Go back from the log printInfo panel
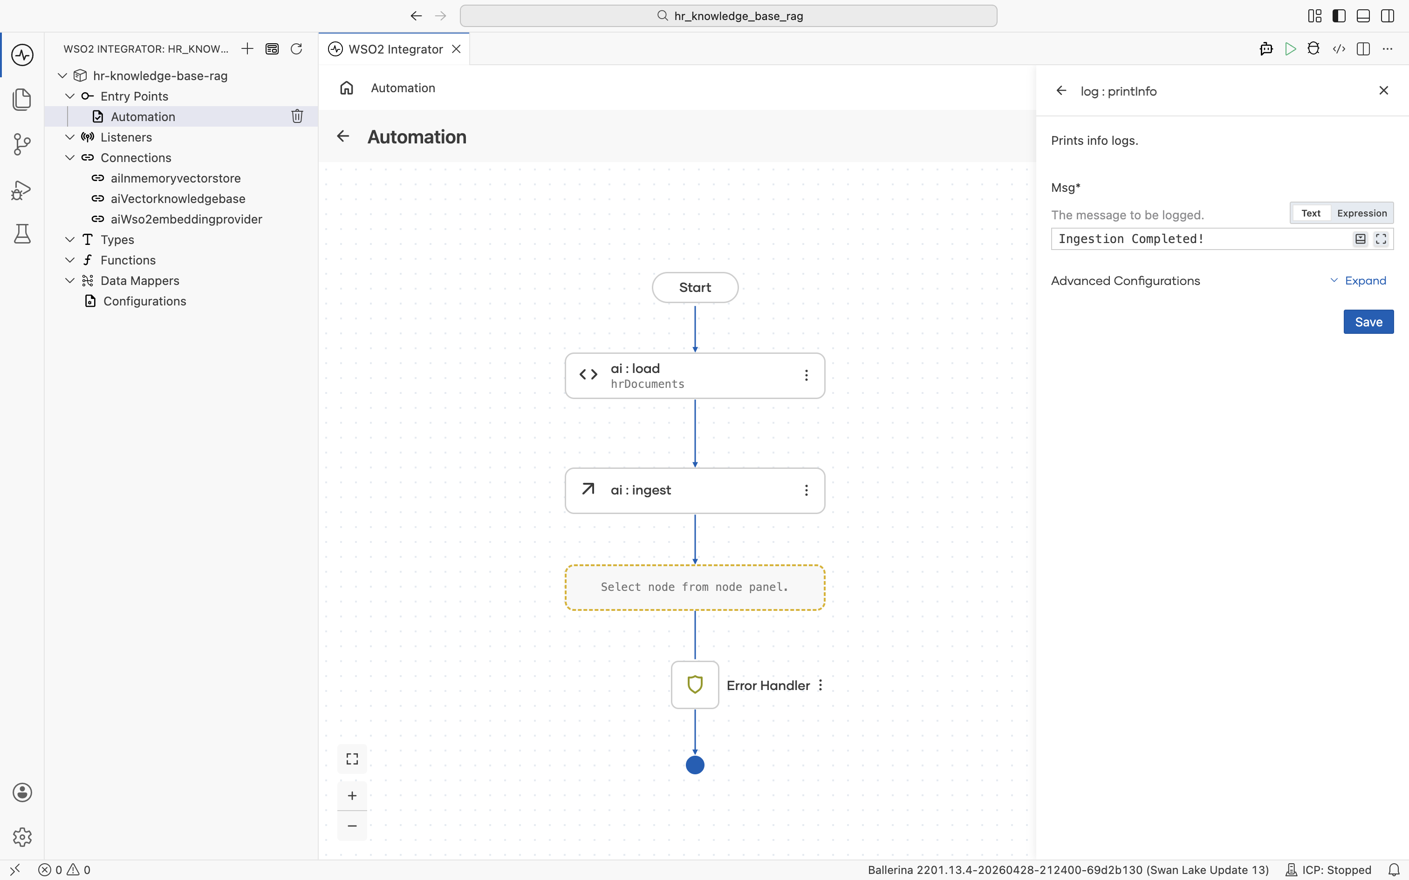 [1061, 91]
